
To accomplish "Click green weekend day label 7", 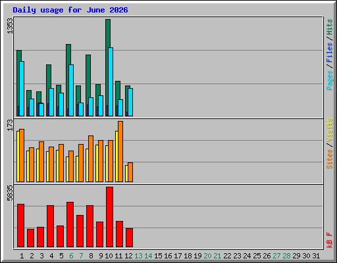I will [81, 256].
